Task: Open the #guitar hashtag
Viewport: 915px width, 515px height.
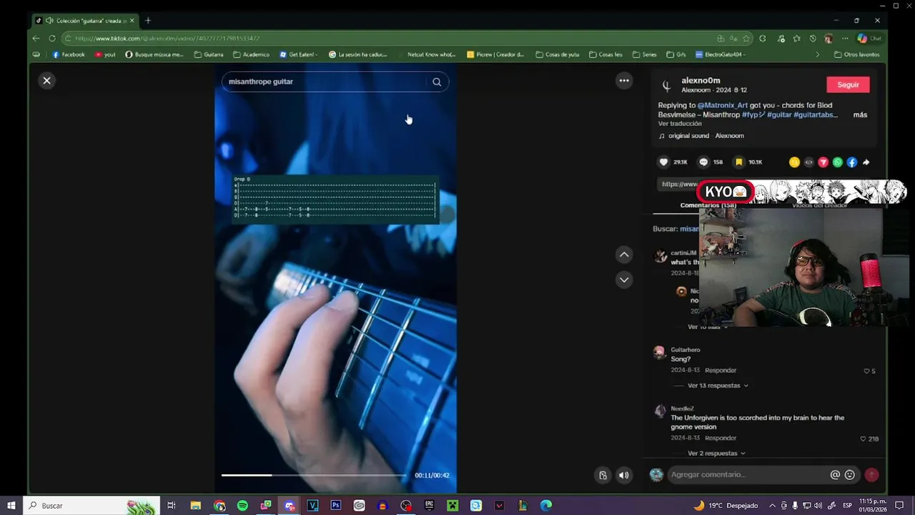Action: pyautogui.click(x=779, y=114)
